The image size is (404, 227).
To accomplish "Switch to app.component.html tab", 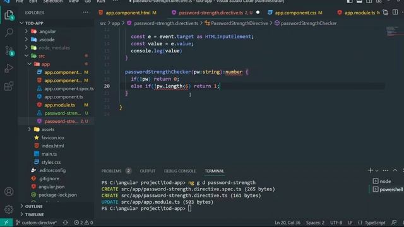I will [x=128, y=13].
